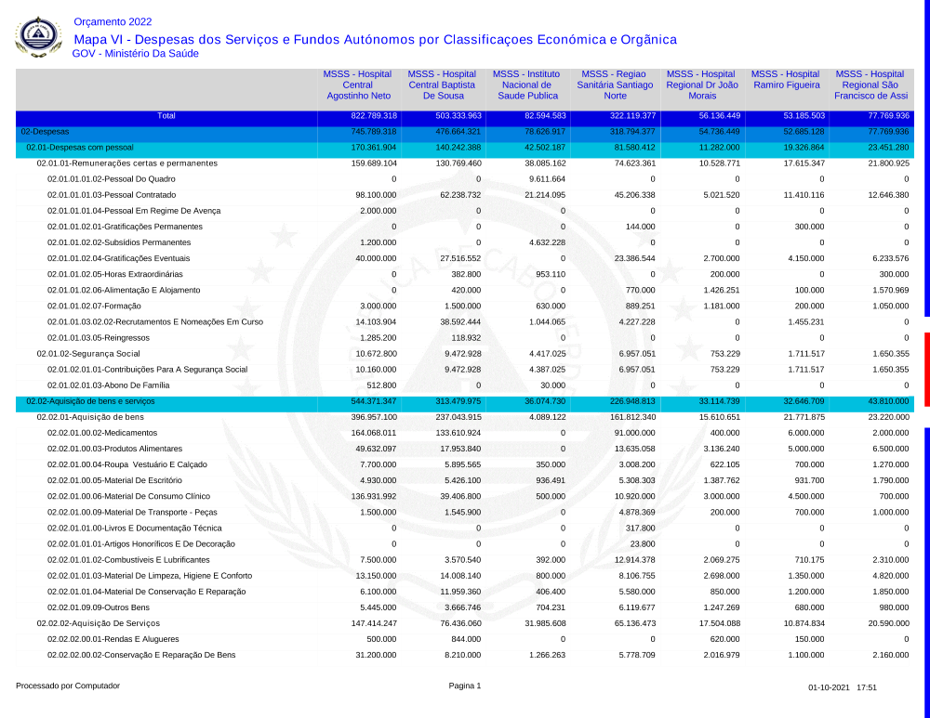Select the '02.01.02-Segurança Social' row
The width and height of the screenshot is (930, 718).
click(88, 354)
